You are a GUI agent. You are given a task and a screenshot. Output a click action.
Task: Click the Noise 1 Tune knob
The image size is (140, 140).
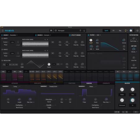(x=60, y=42)
